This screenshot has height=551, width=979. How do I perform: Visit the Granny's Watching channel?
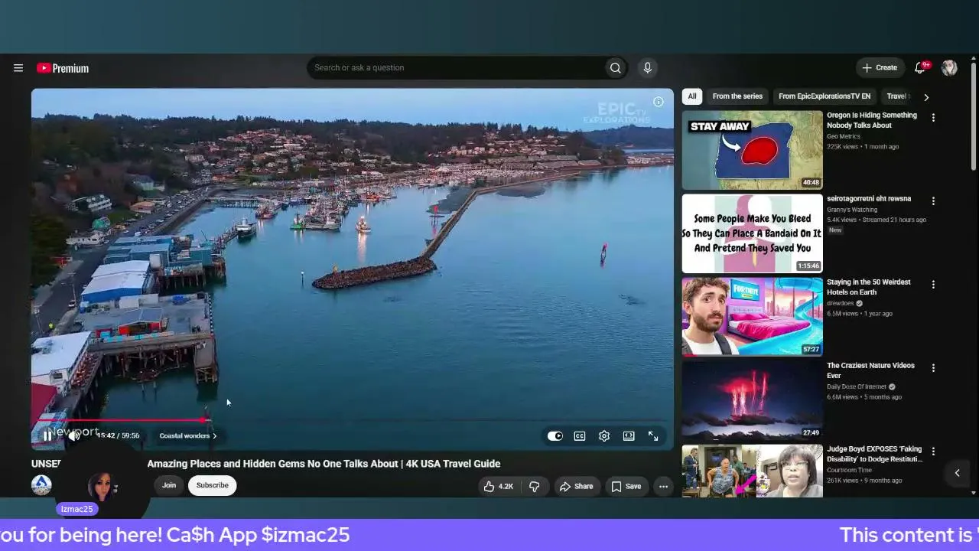point(852,210)
